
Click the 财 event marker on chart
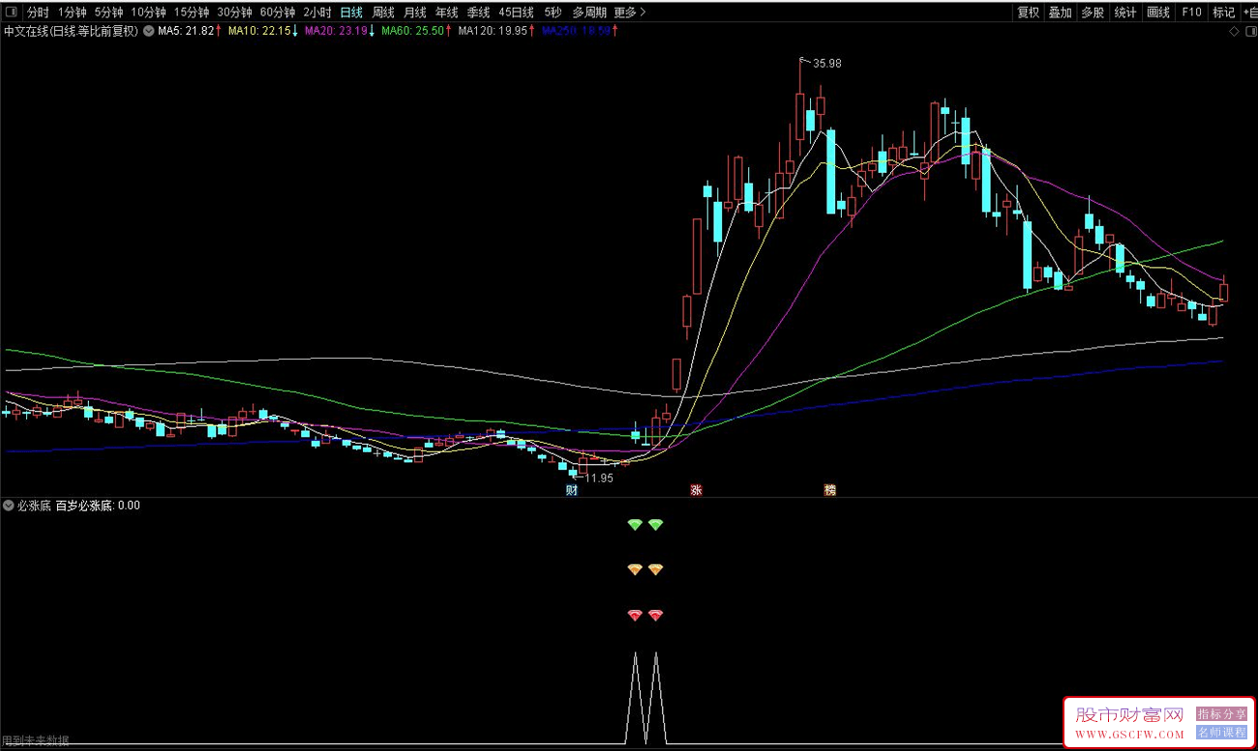click(x=572, y=490)
